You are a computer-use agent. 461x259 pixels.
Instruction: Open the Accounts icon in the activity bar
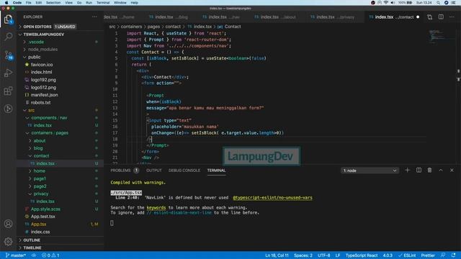tap(8, 224)
